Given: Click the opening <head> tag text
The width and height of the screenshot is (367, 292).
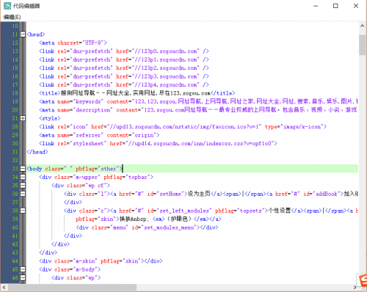Looking at the screenshot, I should [36, 34].
